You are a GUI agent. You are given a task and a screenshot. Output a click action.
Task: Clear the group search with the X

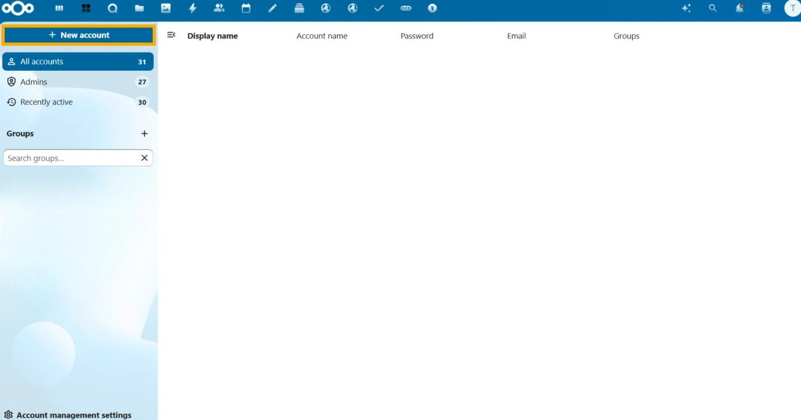coord(145,158)
